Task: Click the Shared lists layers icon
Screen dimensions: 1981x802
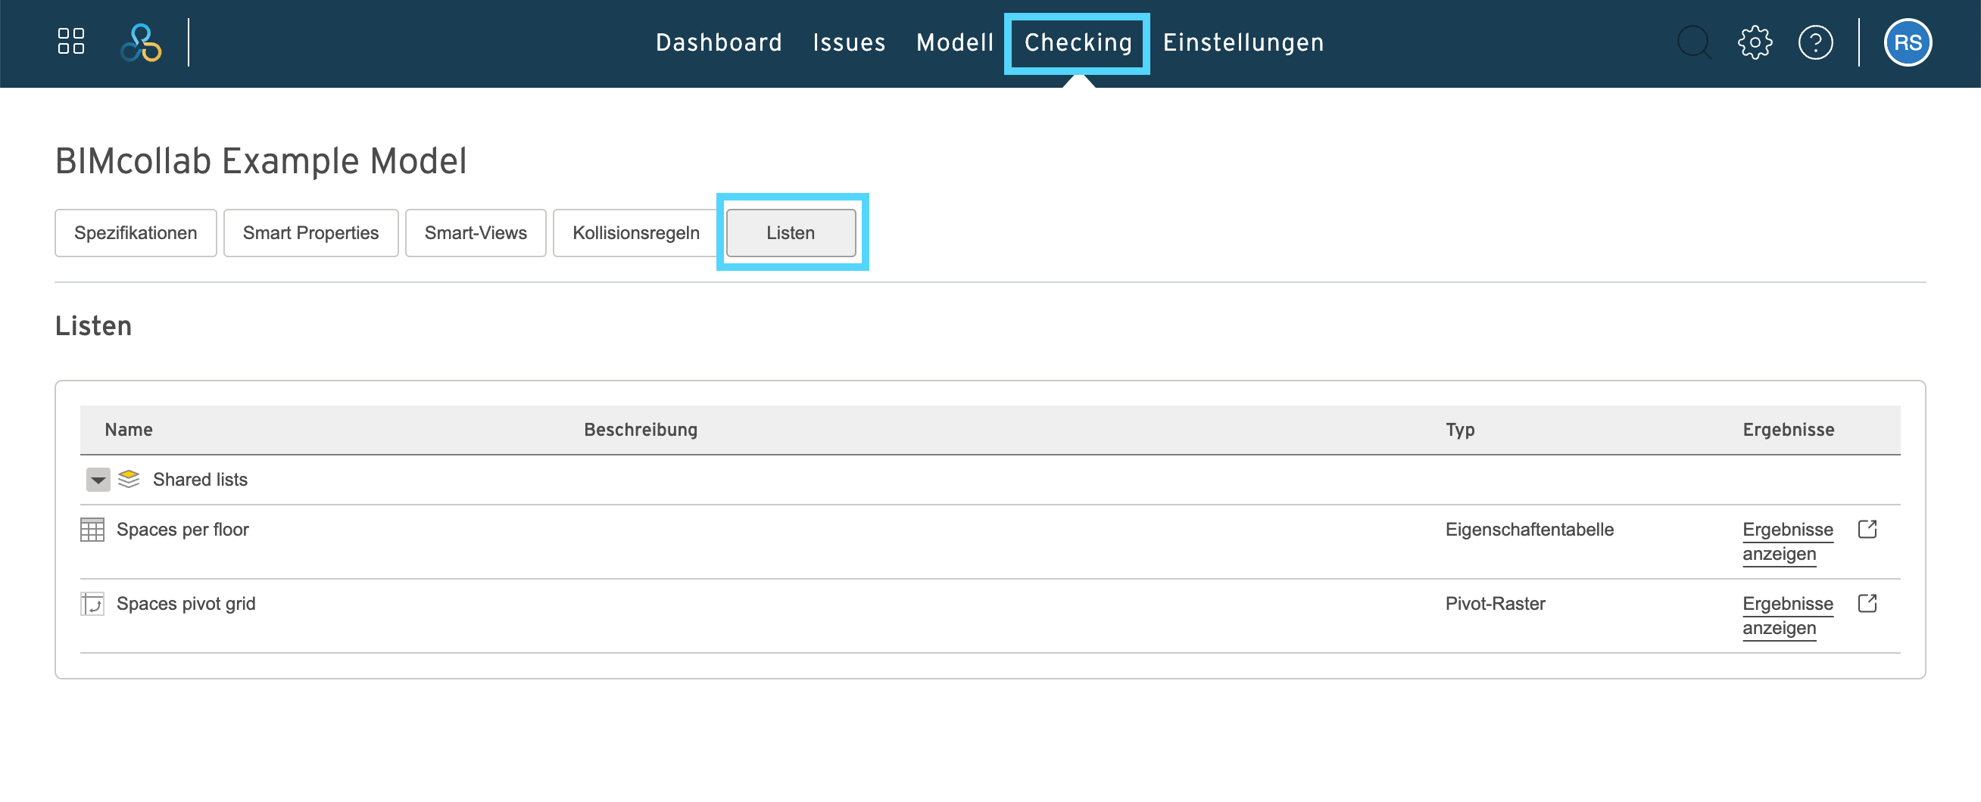Action: click(x=129, y=479)
